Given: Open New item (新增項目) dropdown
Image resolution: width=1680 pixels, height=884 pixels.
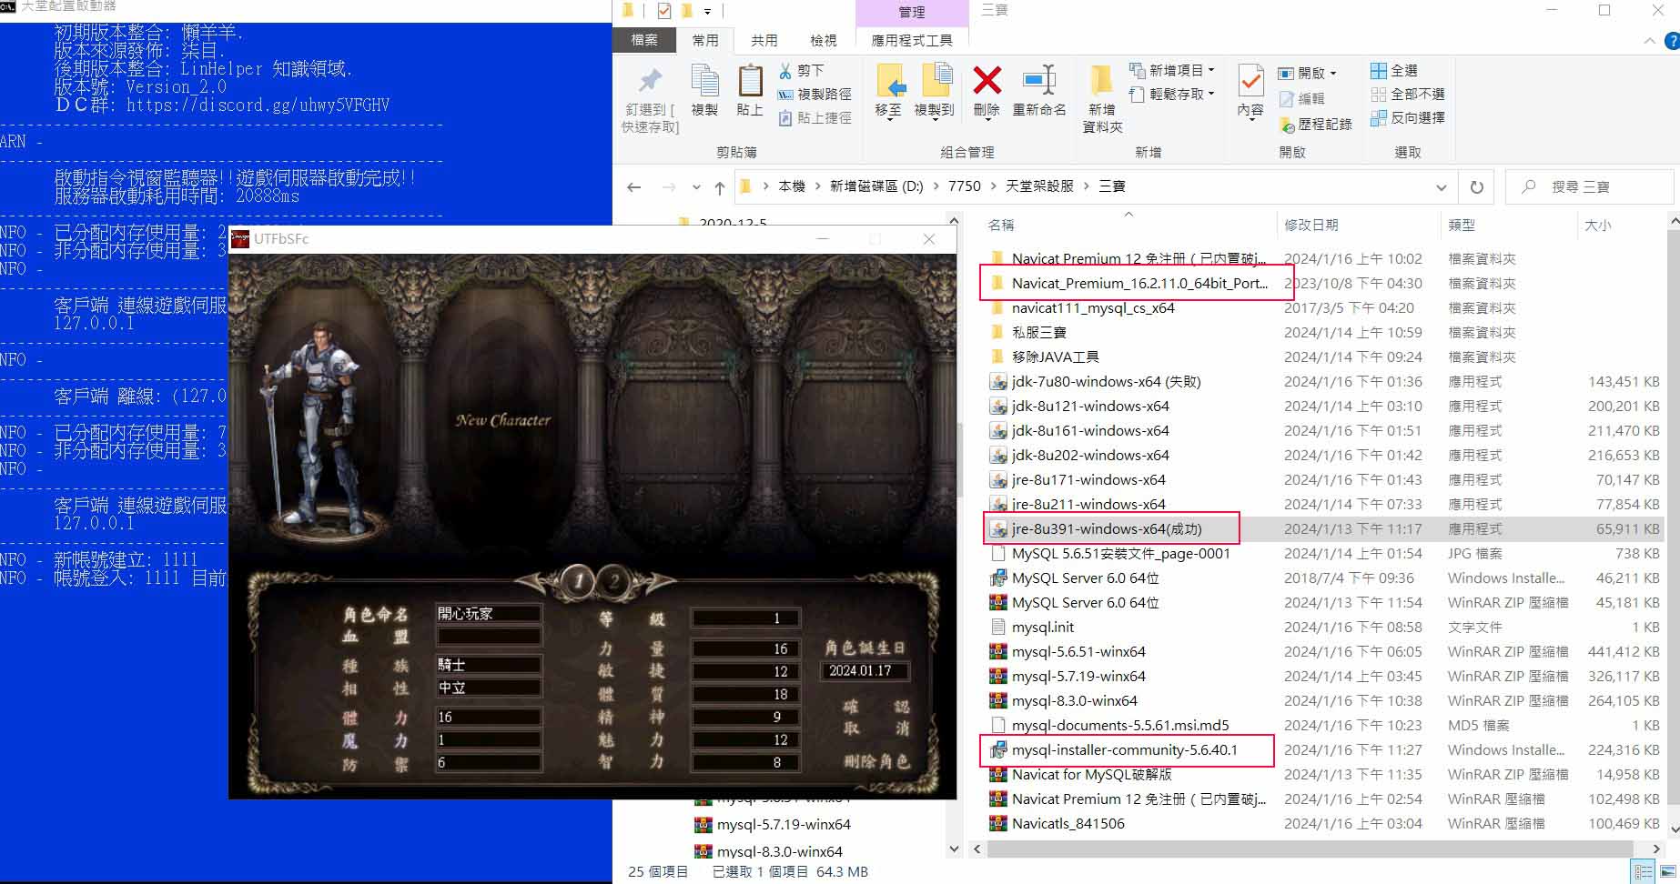Looking at the screenshot, I should [1172, 70].
